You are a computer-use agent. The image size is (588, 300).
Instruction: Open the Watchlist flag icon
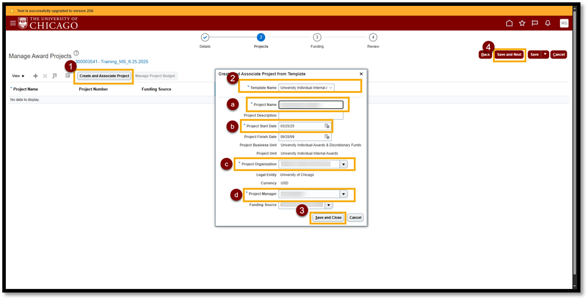pyautogui.click(x=535, y=23)
